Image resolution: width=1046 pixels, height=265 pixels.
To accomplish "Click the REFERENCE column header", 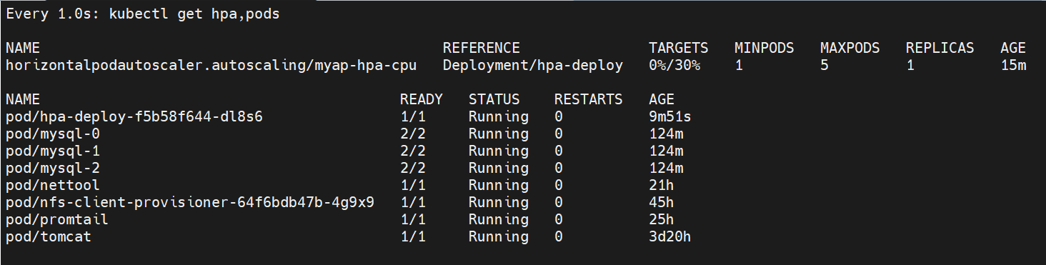I will (482, 48).
